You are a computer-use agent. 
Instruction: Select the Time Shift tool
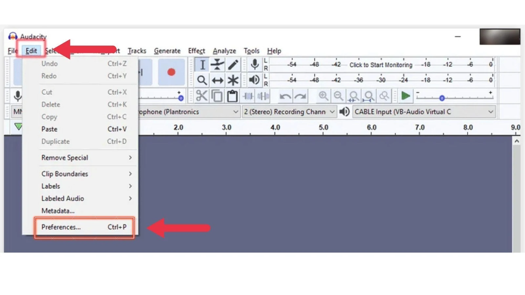pos(218,80)
